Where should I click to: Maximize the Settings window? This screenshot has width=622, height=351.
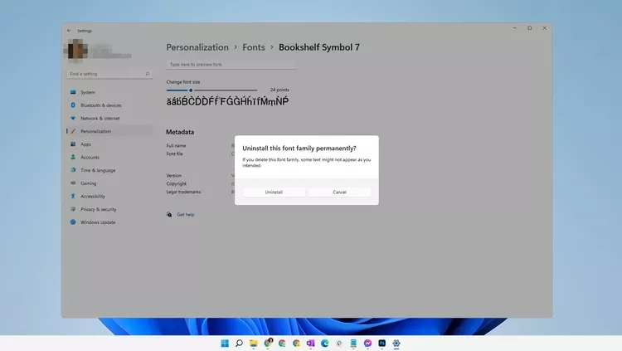[530, 28]
